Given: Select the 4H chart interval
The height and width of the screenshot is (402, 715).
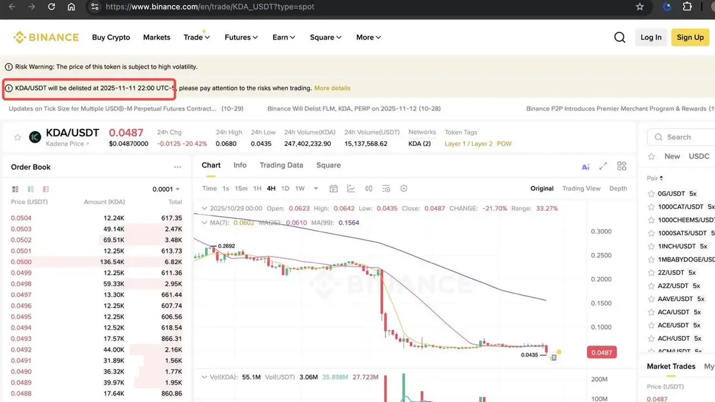Looking at the screenshot, I should tap(271, 188).
